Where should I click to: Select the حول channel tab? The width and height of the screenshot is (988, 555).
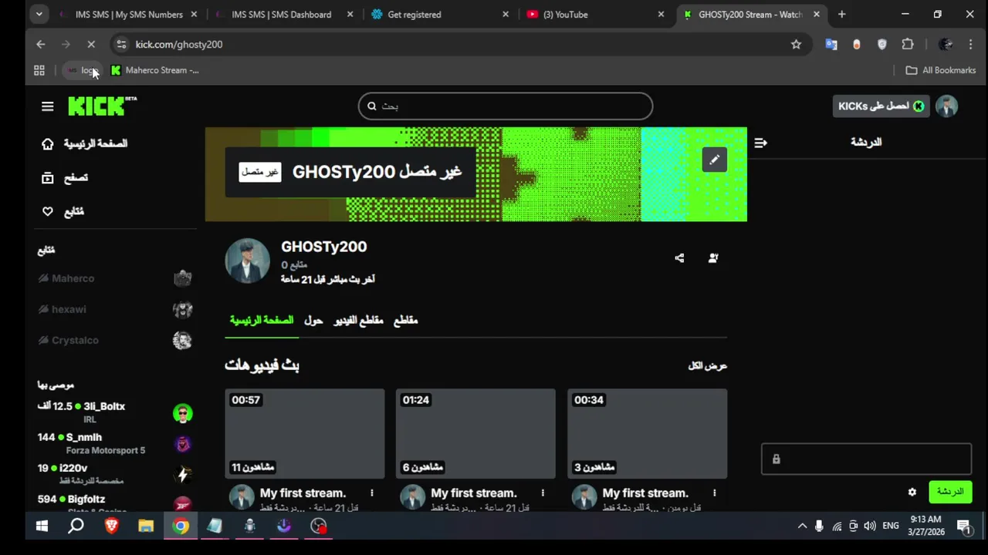[313, 321]
